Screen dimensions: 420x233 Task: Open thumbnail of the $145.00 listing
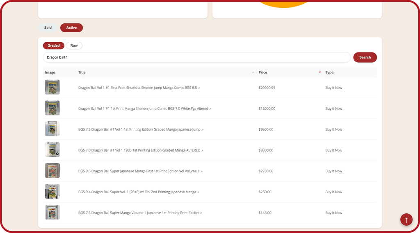click(52, 213)
